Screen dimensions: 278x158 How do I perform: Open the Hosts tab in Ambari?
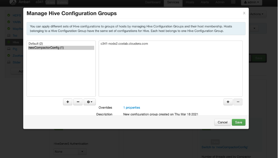point(190,2)
